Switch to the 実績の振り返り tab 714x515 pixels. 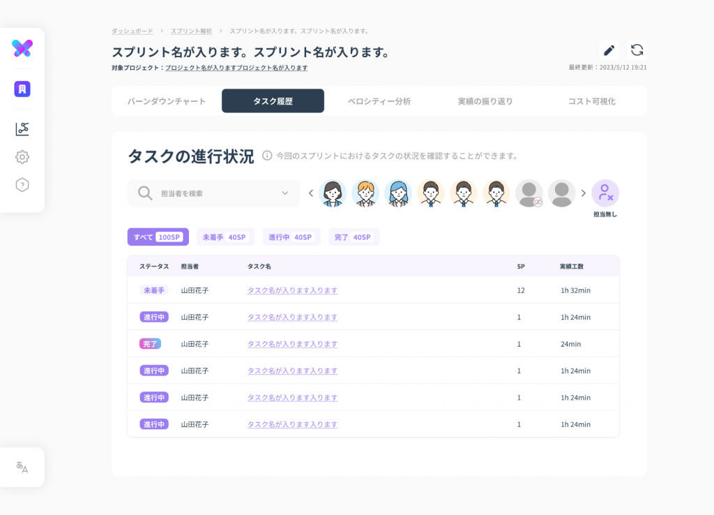pos(485,101)
